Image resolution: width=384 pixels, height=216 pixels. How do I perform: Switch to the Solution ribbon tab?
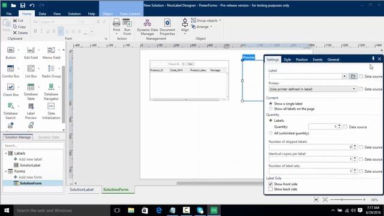point(74,14)
